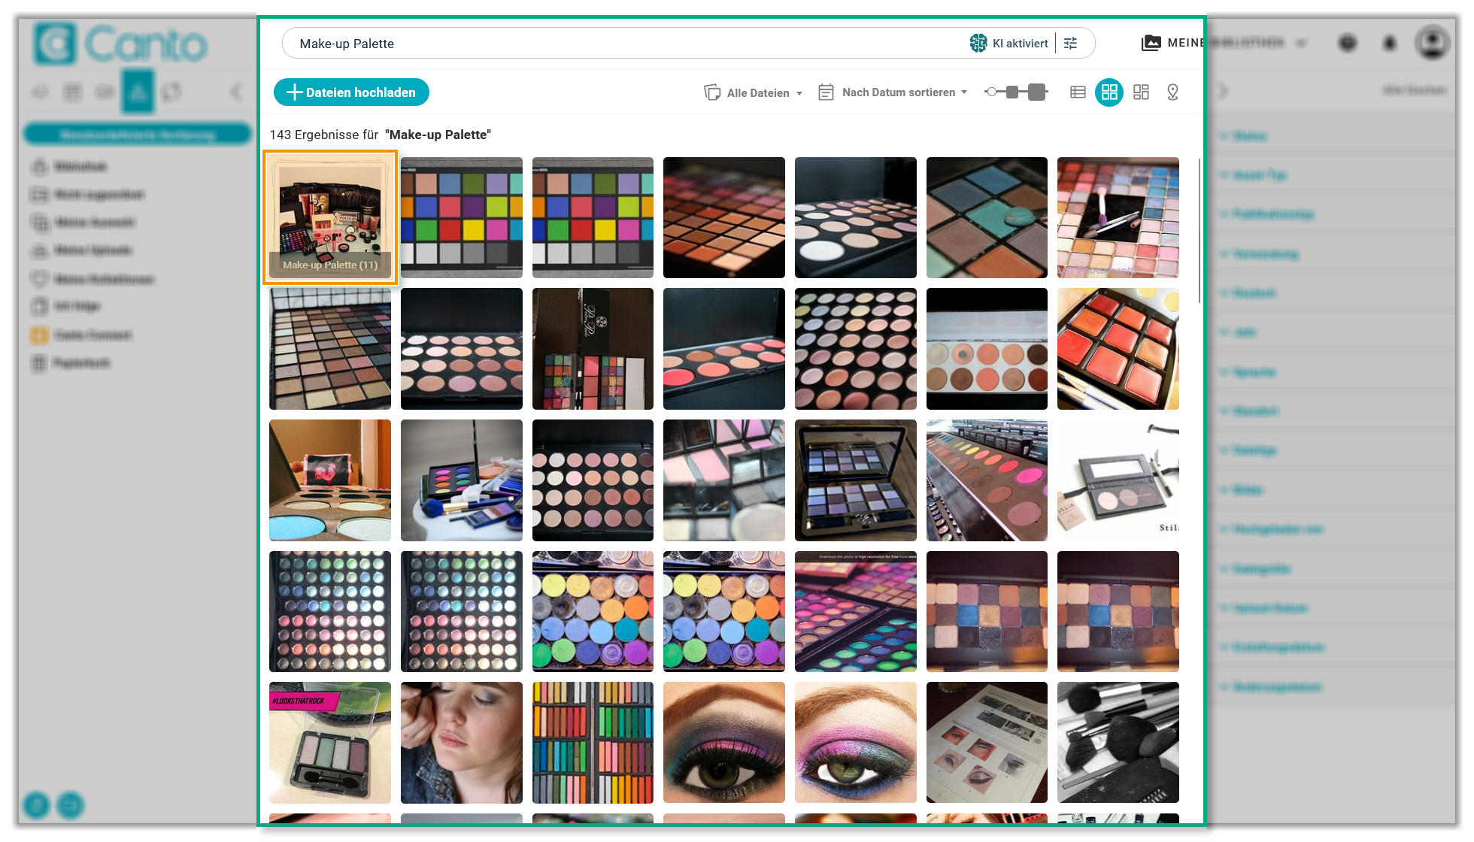Open the map location view
This screenshot has width=1474, height=842.
pos(1172,92)
